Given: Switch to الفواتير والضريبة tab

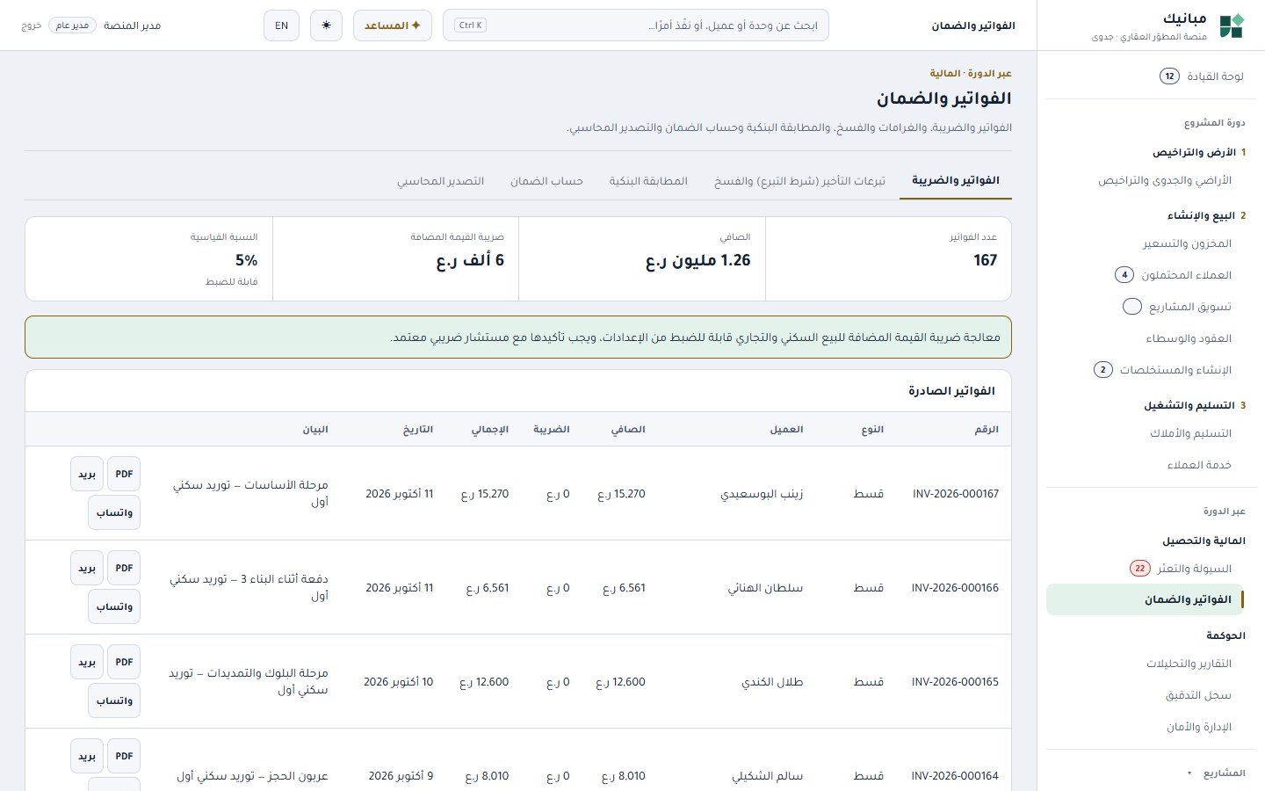Looking at the screenshot, I should [956, 180].
